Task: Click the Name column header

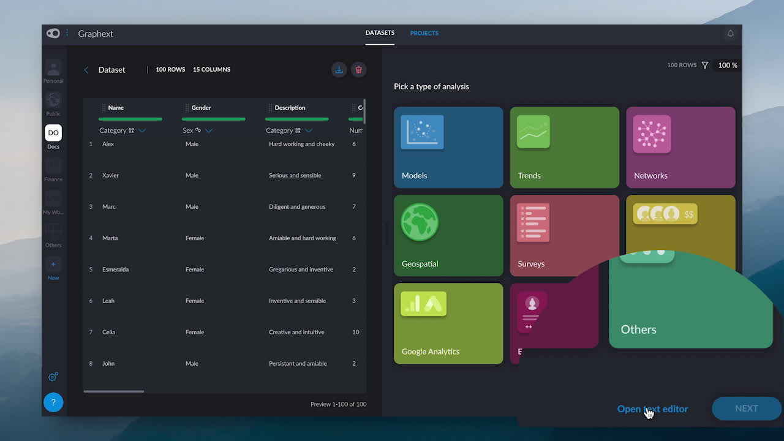Action: 116,108
